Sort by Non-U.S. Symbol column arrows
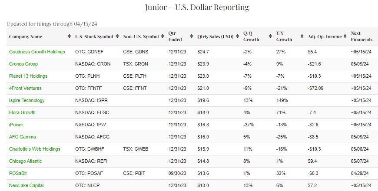378x191 pixels. coord(163,36)
